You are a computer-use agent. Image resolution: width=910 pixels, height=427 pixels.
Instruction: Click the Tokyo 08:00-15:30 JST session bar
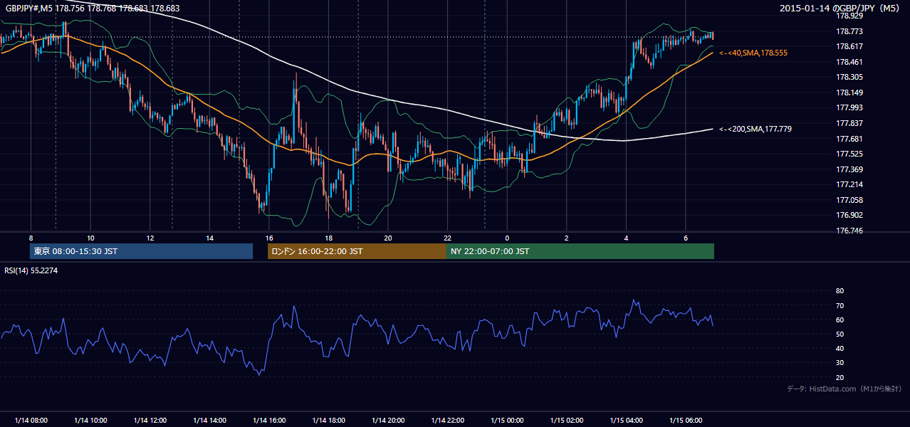point(141,251)
